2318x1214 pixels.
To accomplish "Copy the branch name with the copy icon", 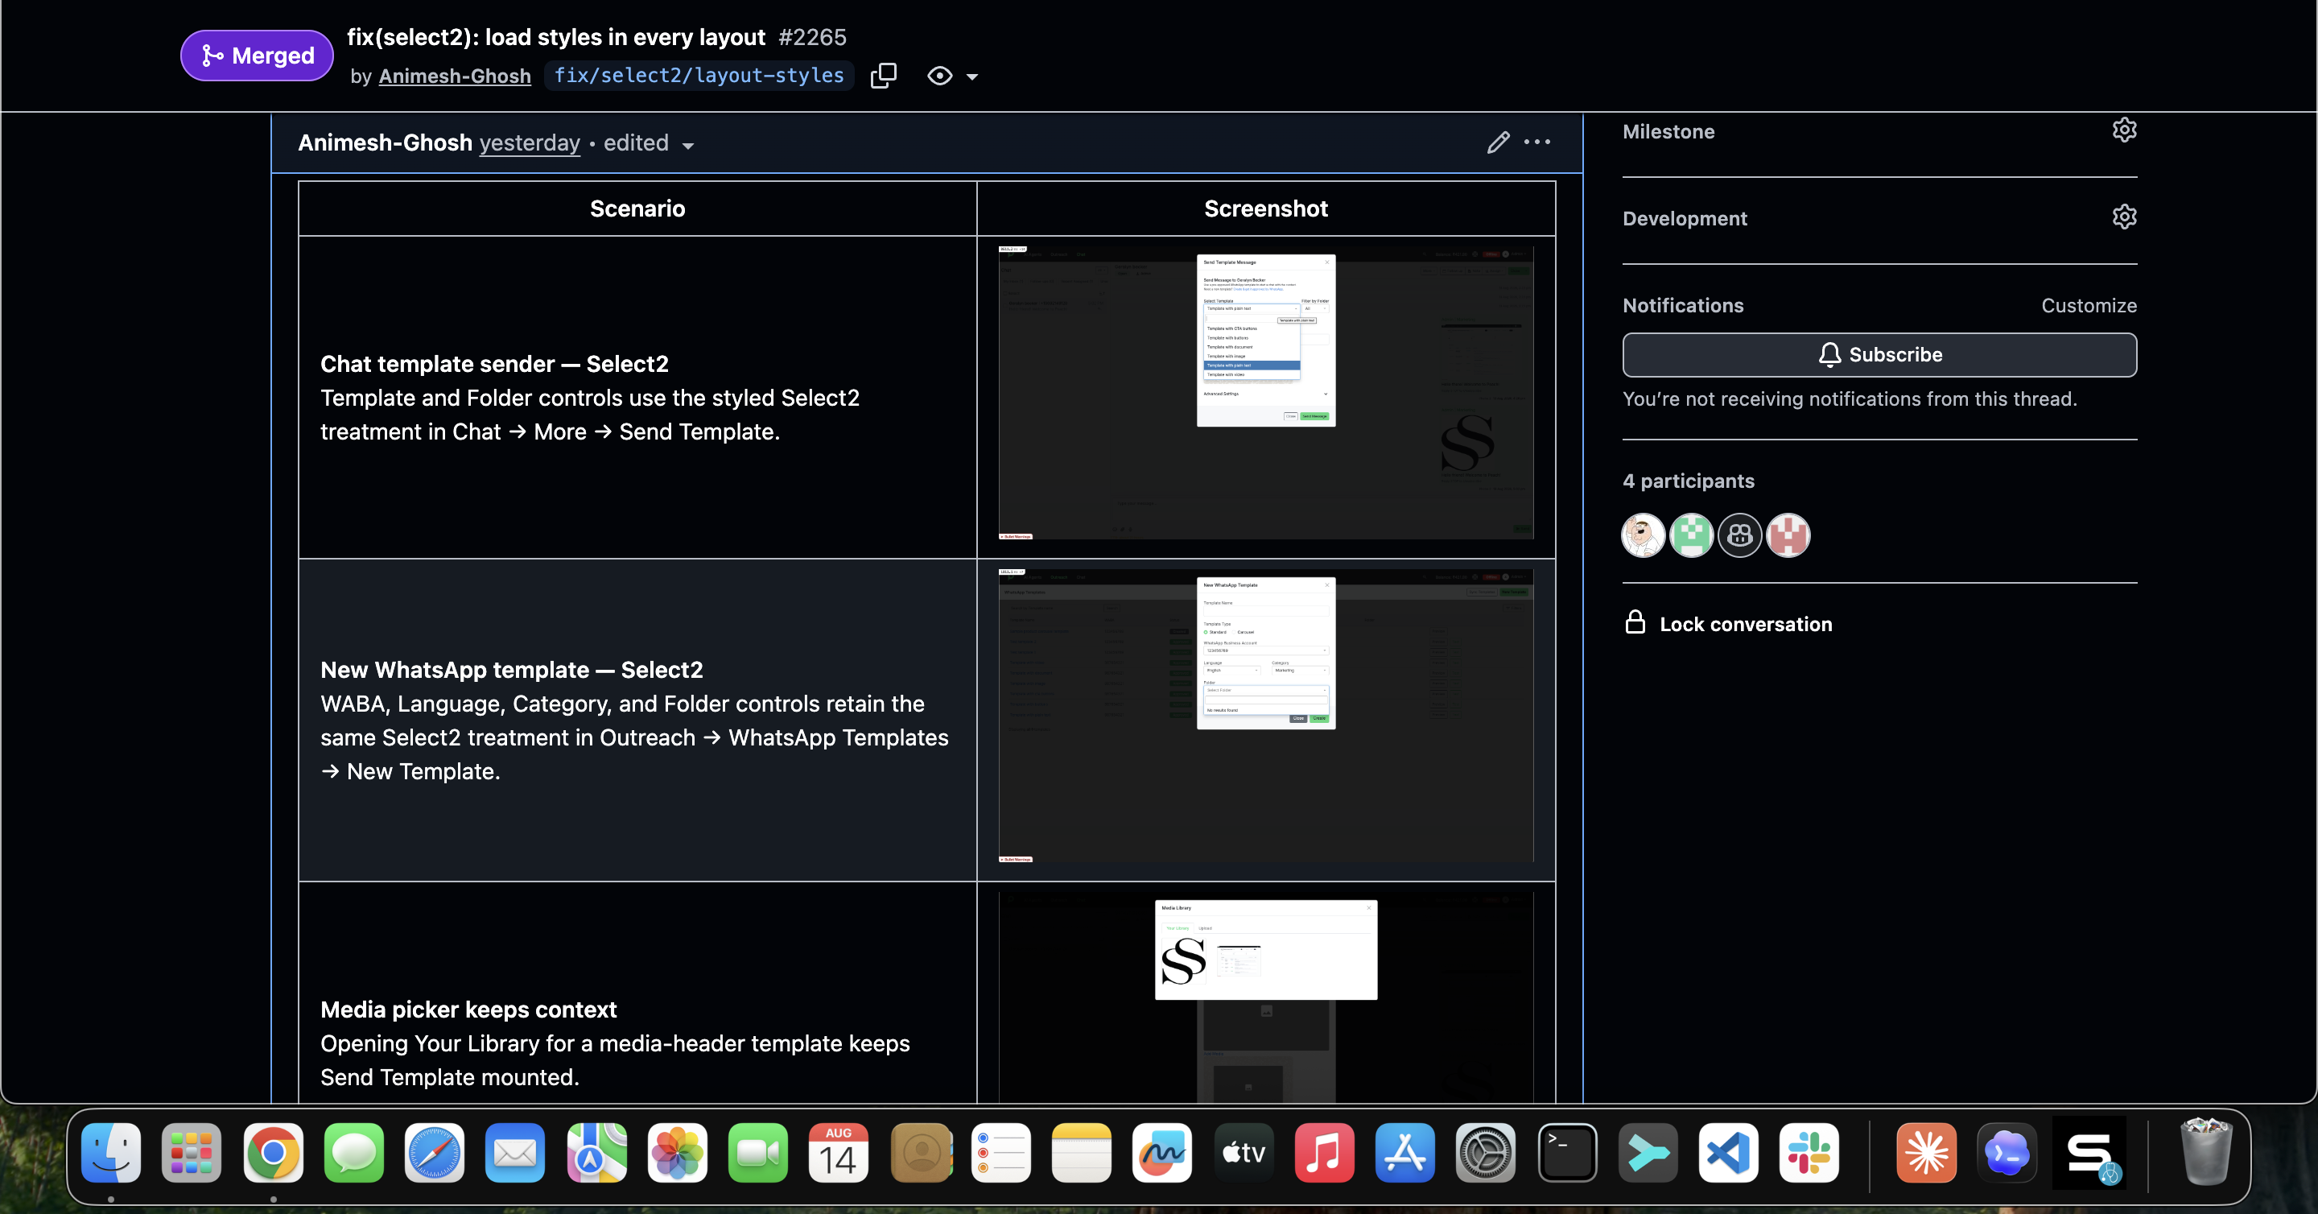I will pyautogui.click(x=883, y=76).
